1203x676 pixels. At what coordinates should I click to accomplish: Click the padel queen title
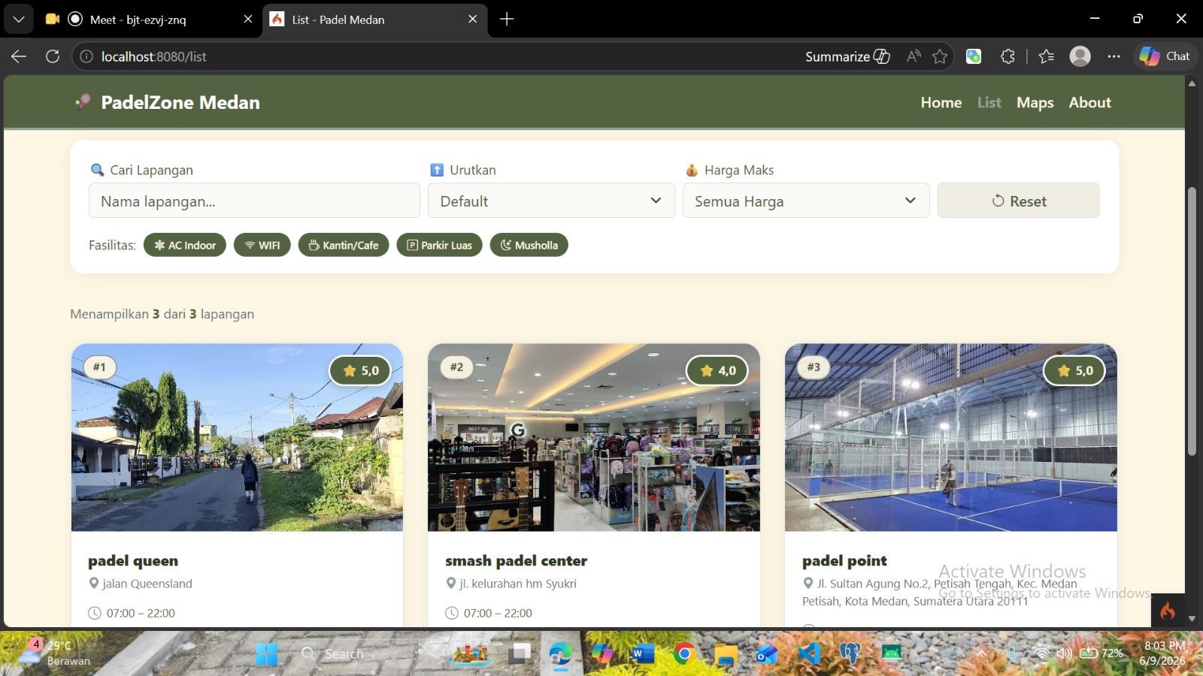pyautogui.click(x=133, y=561)
